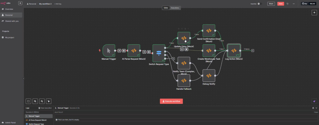Select the Notify Team (Complex, Mock) node
The width and height of the screenshot is (319, 125).
pyautogui.click(x=184, y=63)
